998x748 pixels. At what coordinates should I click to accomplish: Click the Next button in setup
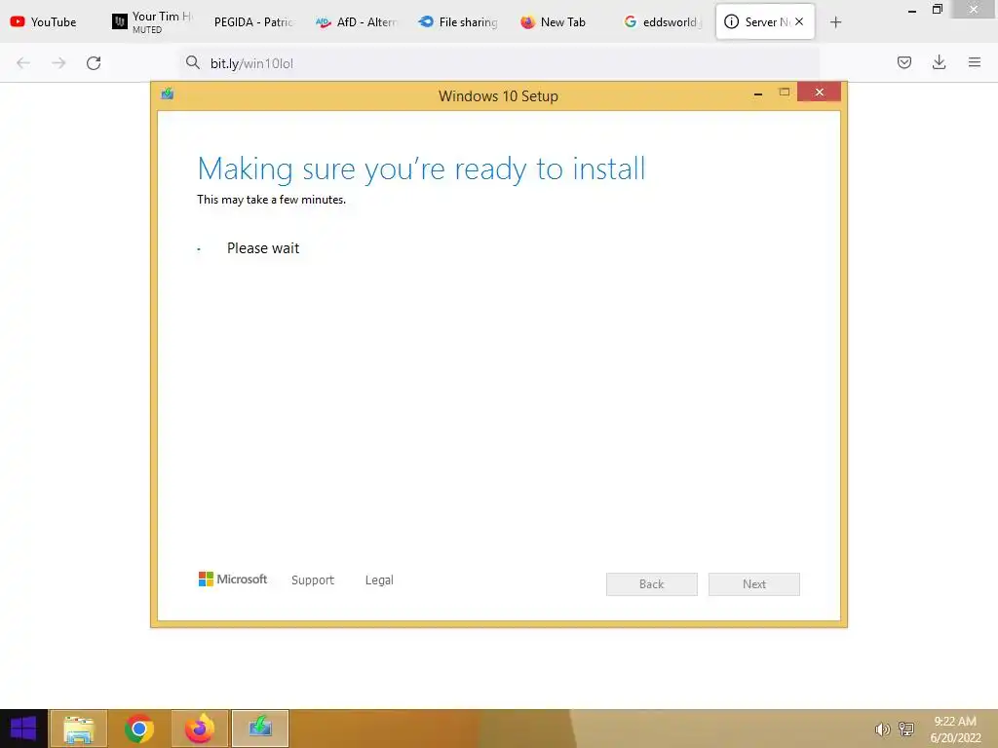pos(754,584)
